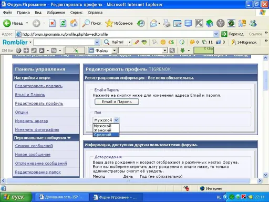This screenshot has width=269, height=202.
Task: Open the address bar dropdown arrow
Action: 216,34
